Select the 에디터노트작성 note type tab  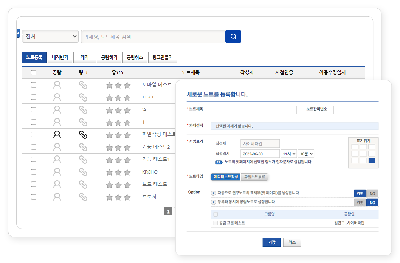(x=225, y=177)
